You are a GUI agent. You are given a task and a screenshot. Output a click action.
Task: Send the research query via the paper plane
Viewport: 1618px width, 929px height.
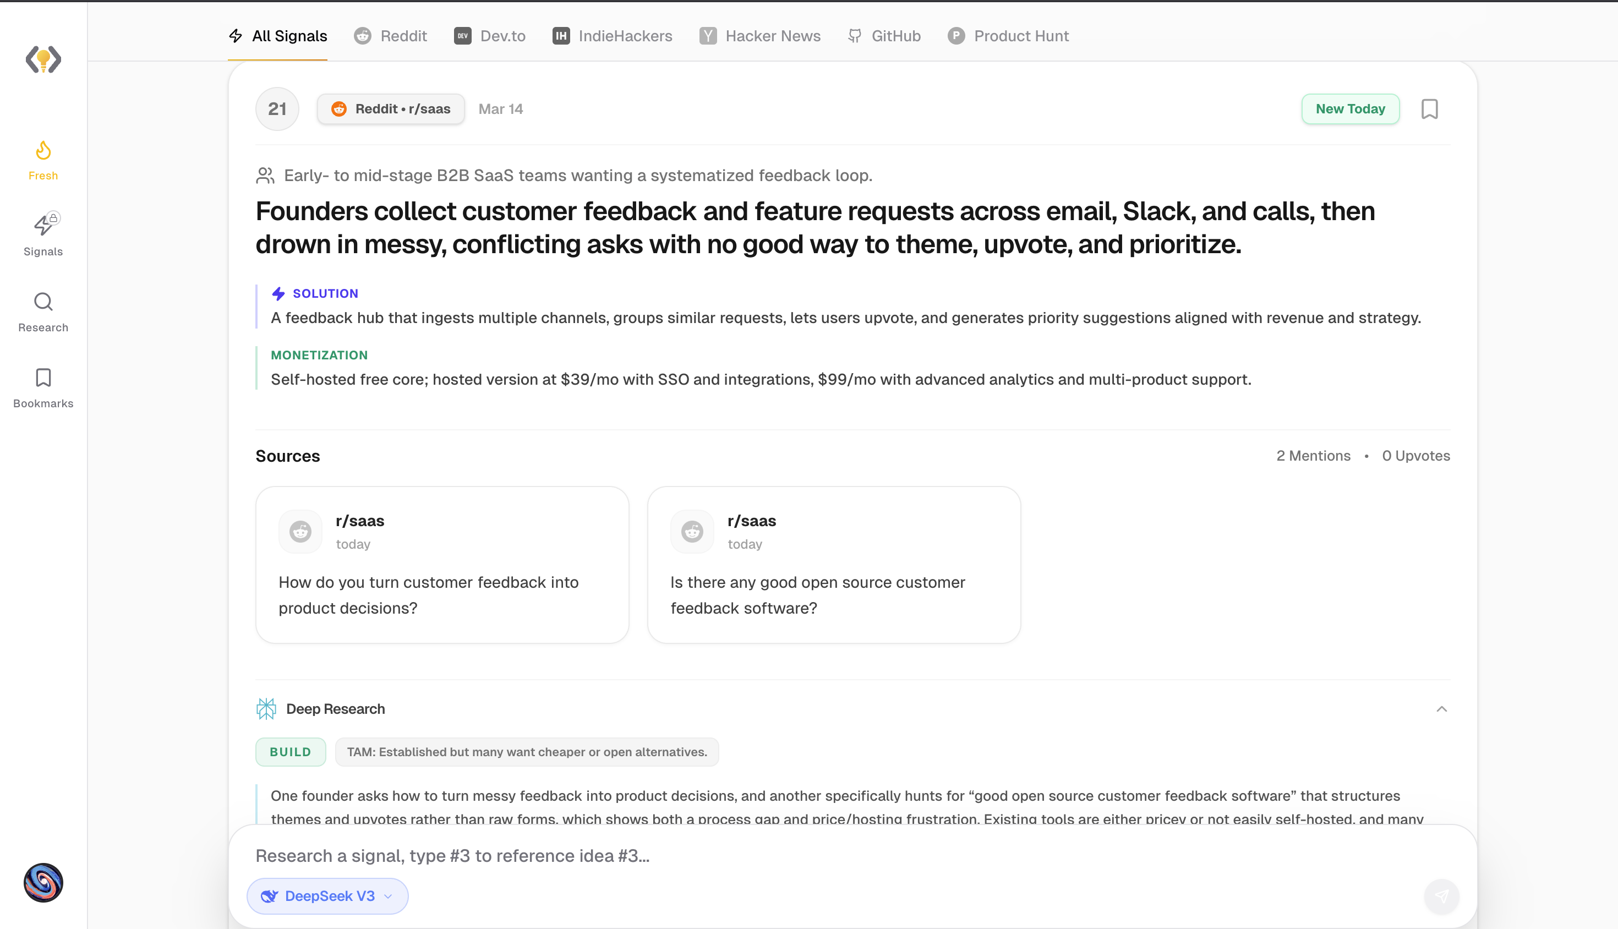(x=1442, y=896)
